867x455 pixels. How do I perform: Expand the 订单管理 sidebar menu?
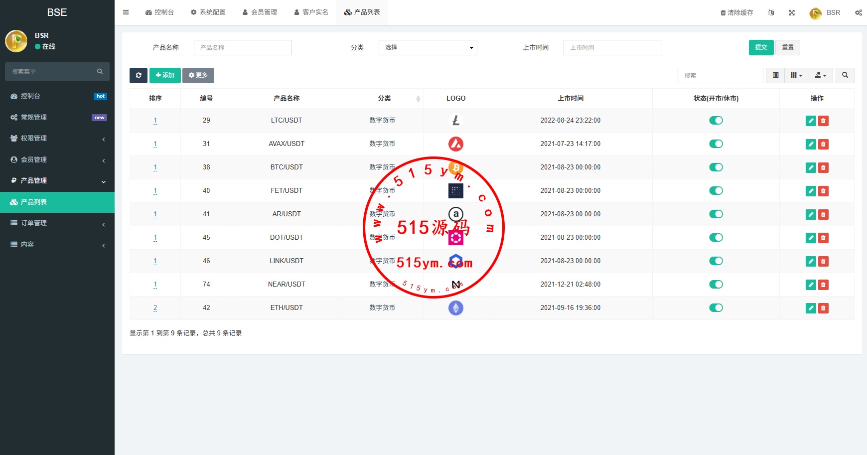[x=57, y=223]
